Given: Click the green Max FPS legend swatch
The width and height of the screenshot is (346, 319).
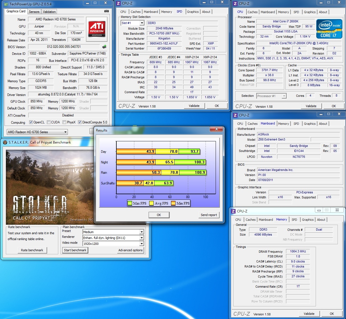Looking at the screenshot, I should (130, 203).
